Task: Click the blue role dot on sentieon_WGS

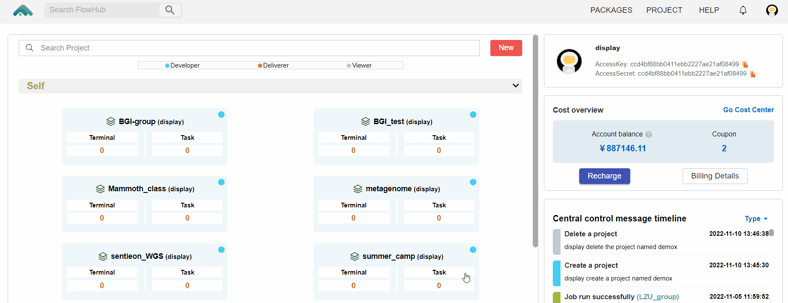Action: point(221,249)
